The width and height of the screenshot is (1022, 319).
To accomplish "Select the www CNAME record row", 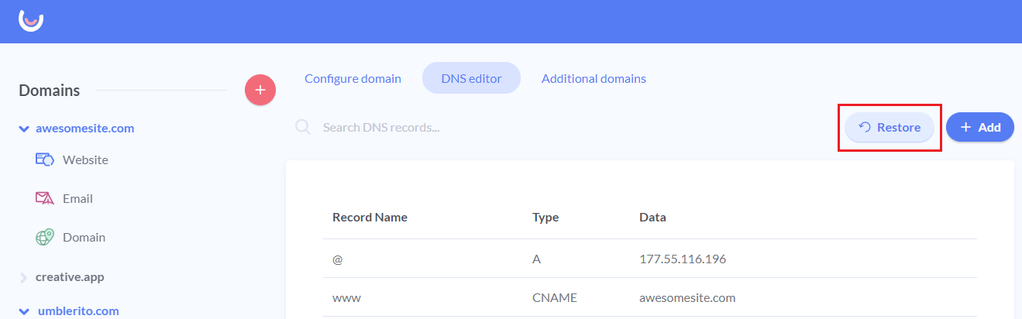I will [x=650, y=297].
